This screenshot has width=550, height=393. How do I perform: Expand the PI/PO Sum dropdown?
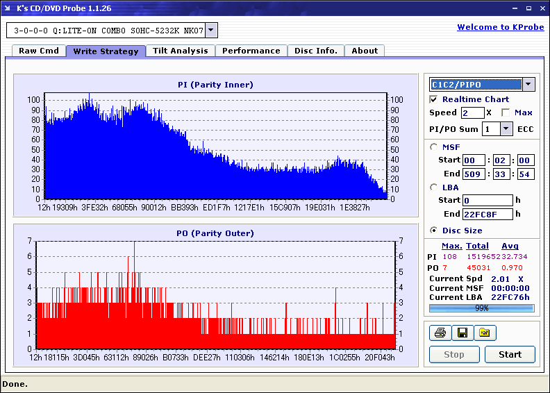coord(506,129)
